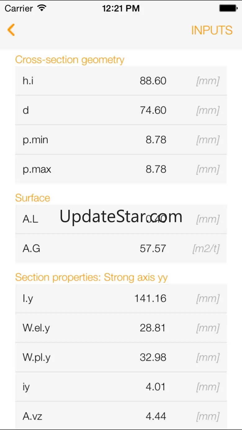Tap the Cross-section geometry header
The width and height of the screenshot is (242, 430).
pos(69,60)
